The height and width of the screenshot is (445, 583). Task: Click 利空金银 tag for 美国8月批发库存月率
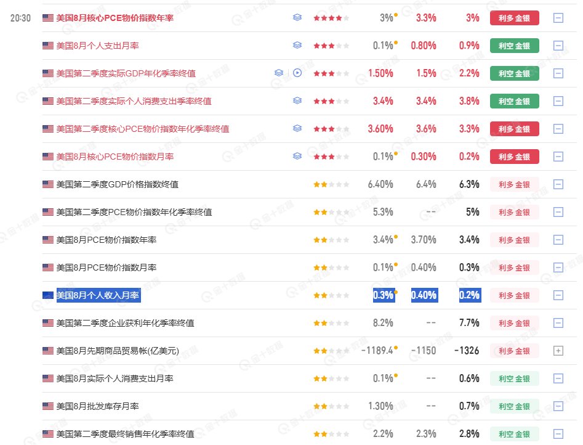pyautogui.click(x=514, y=406)
